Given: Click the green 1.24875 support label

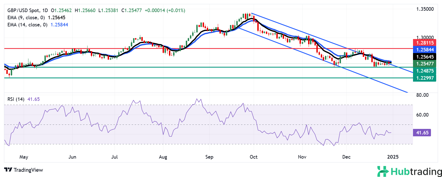Looking at the screenshot, I should (x=425, y=71).
